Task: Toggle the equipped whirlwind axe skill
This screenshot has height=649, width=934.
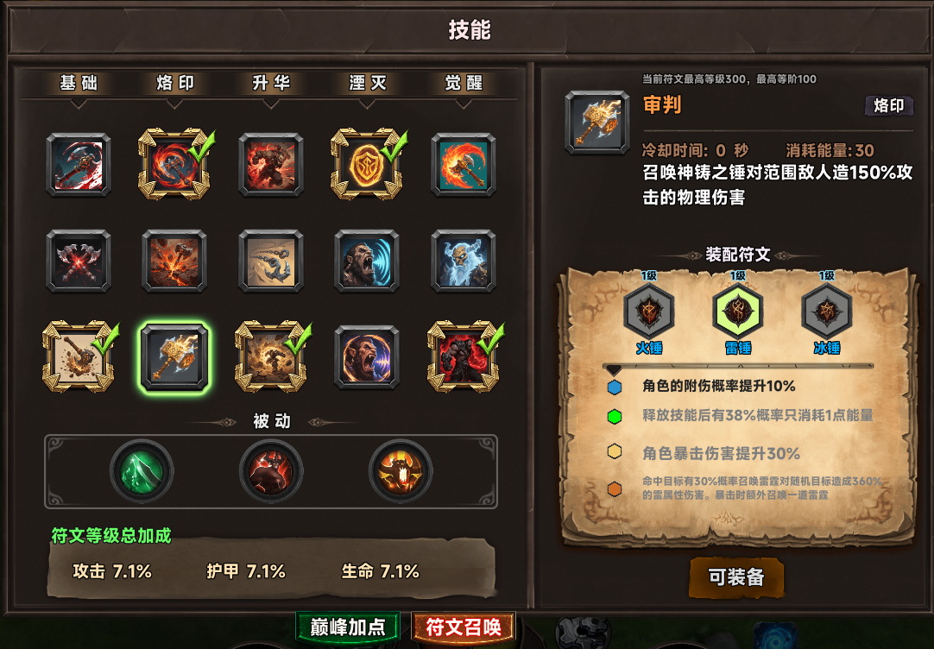Action: pos(174,164)
